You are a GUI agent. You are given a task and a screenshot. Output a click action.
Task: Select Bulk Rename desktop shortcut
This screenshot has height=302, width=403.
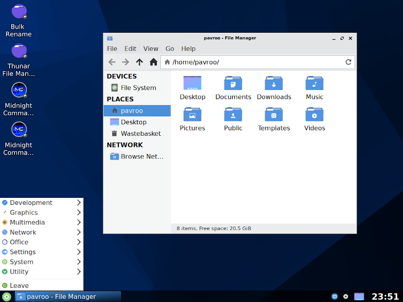[19, 21]
